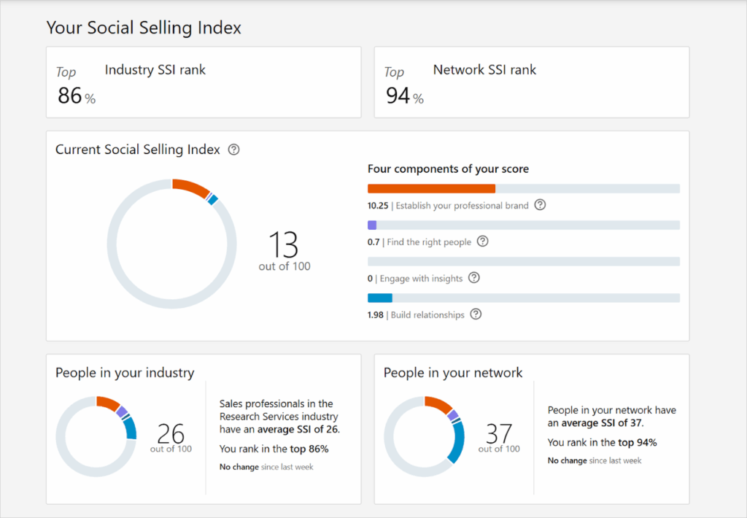Click the orange professional brand progress bar
Viewport: 747px width, 518px height.
[x=431, y=189]
